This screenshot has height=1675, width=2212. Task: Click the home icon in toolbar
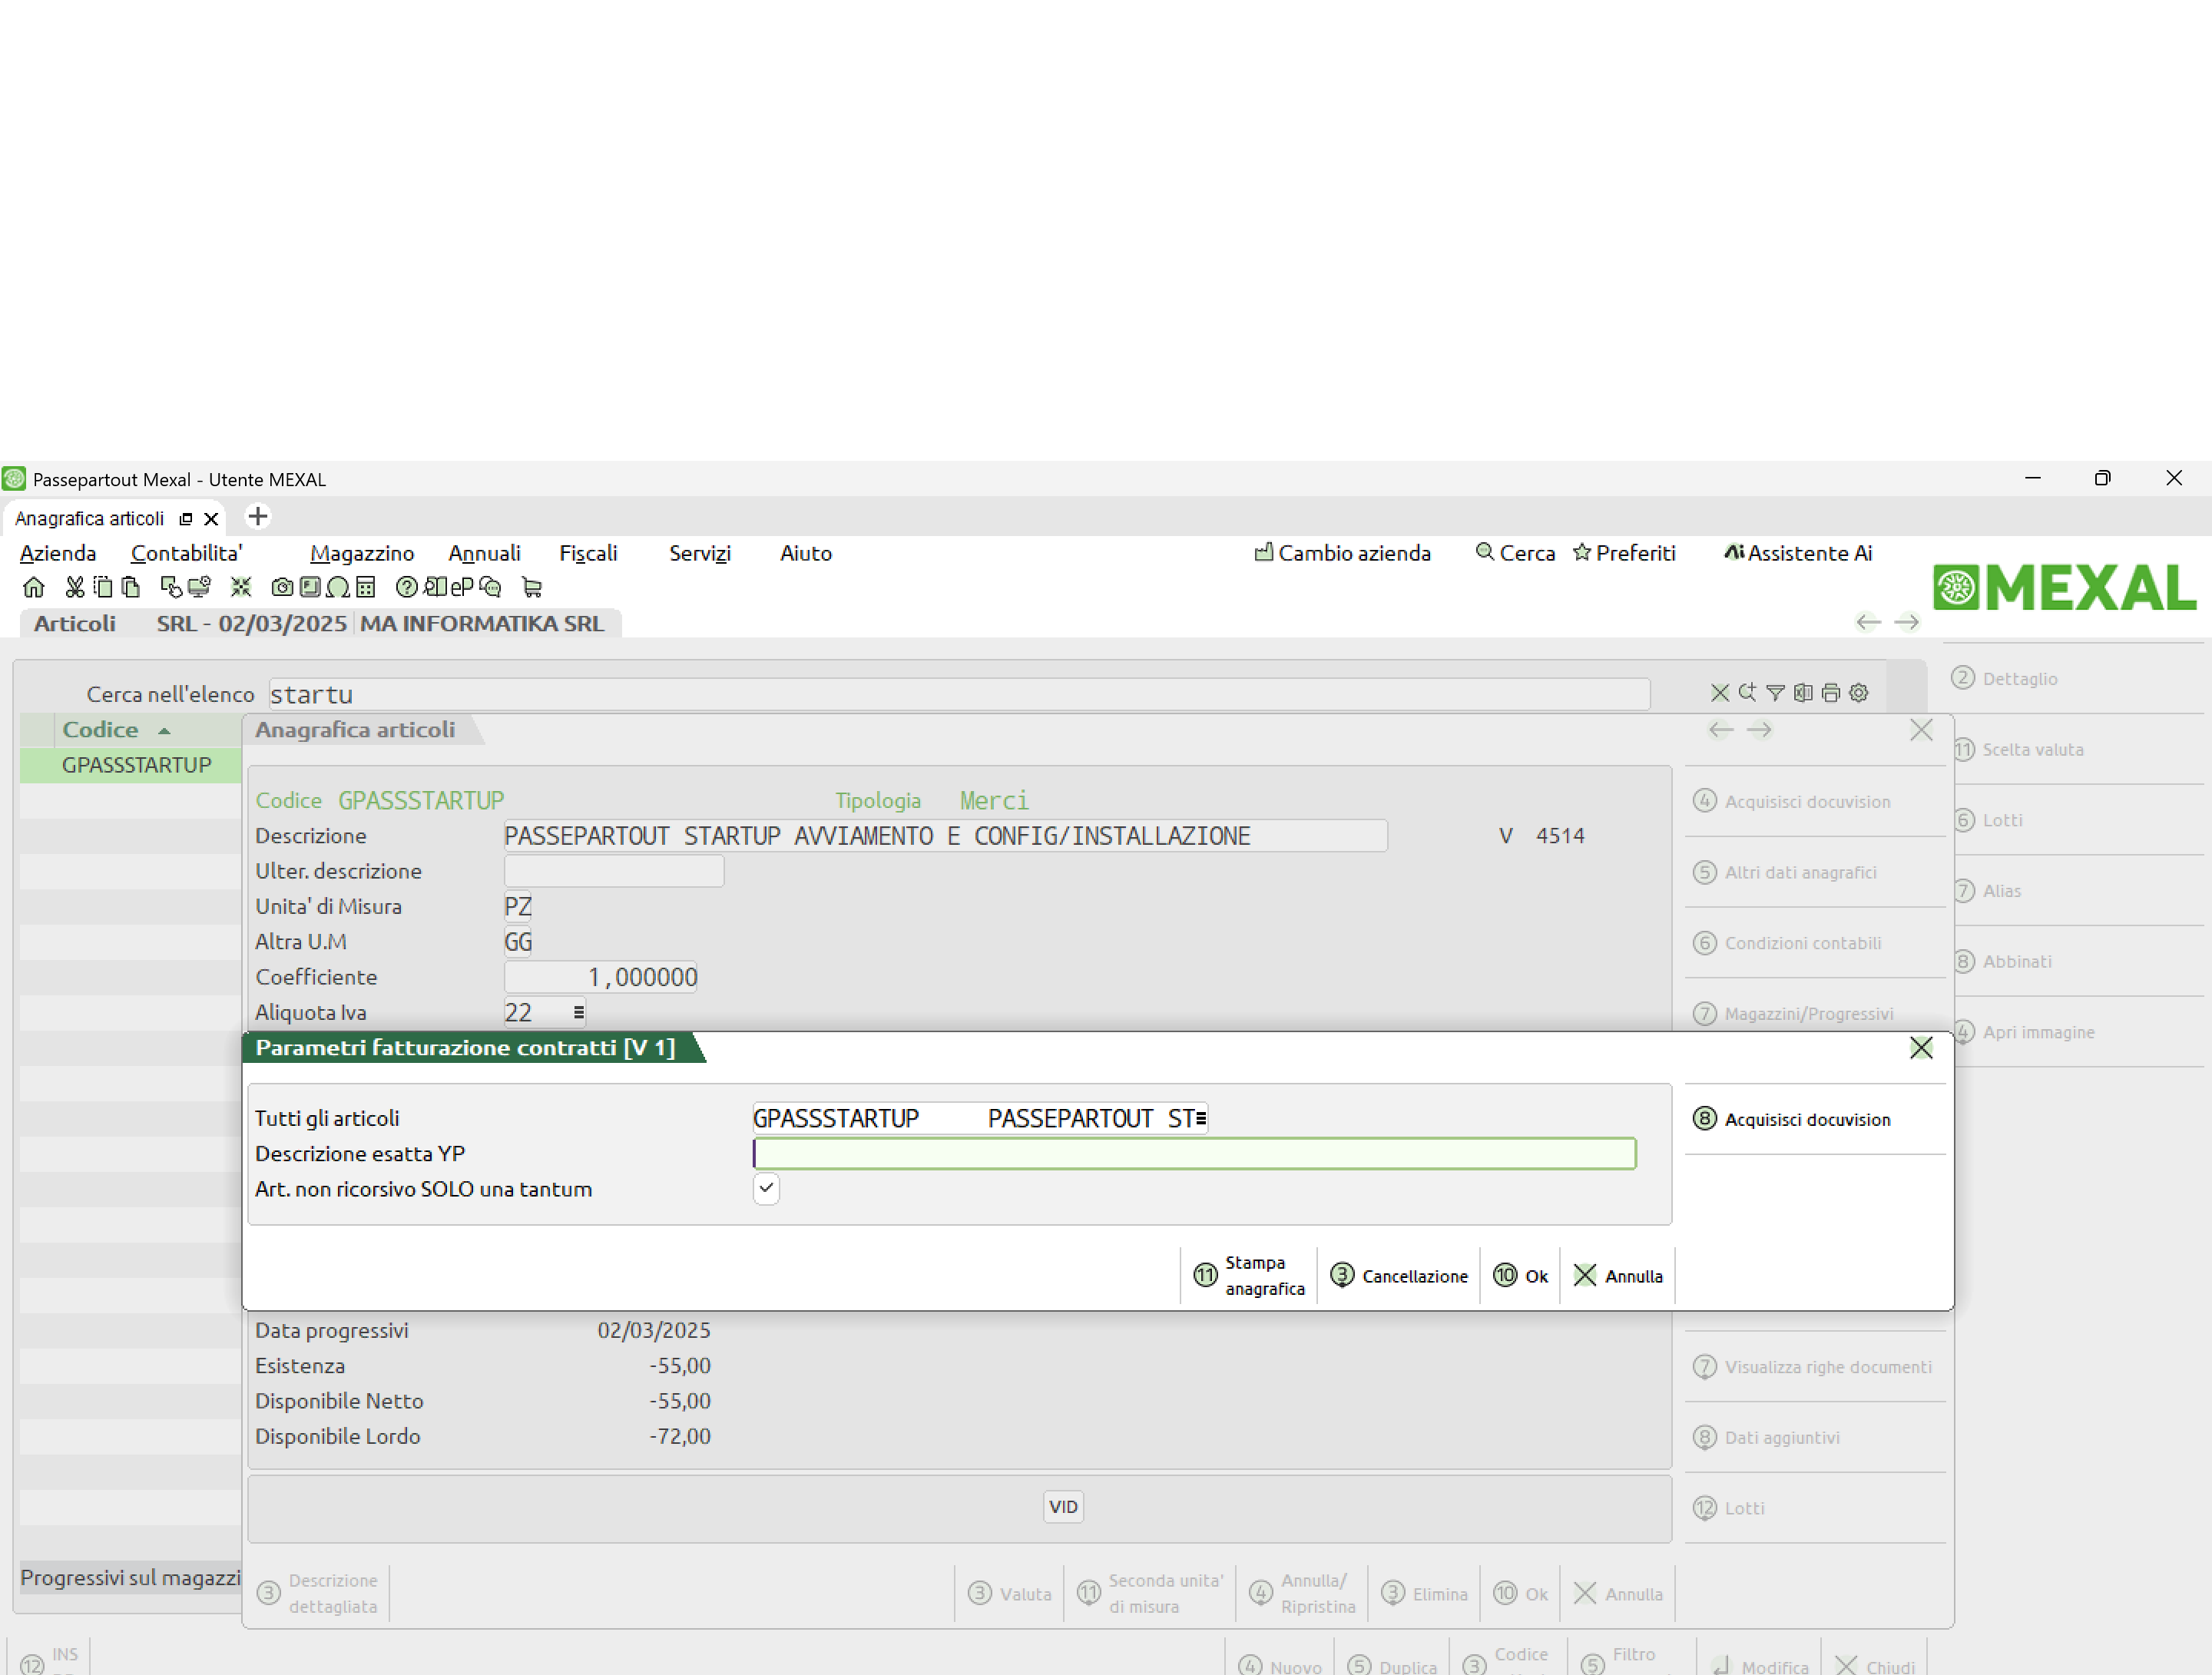tap(33, 587)
